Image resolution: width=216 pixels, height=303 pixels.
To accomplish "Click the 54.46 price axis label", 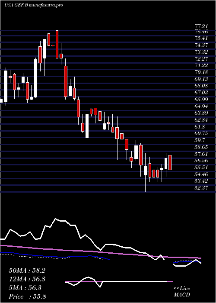I will click(x=201, y=174).
